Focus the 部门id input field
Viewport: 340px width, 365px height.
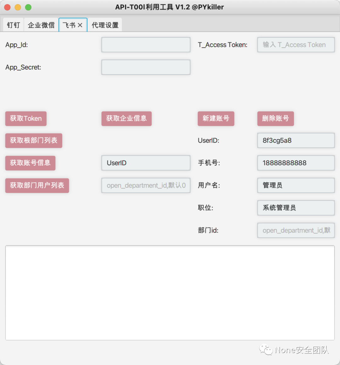[296, 230]
